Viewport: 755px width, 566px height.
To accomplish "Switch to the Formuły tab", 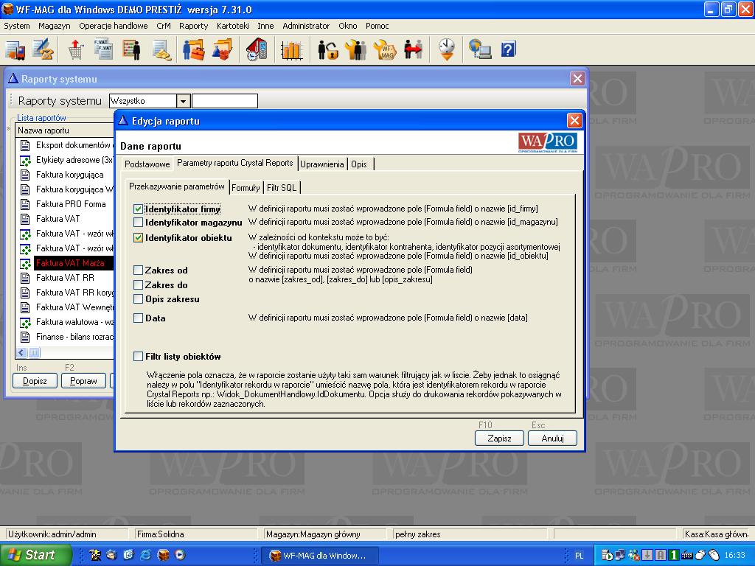I will 246,188.
